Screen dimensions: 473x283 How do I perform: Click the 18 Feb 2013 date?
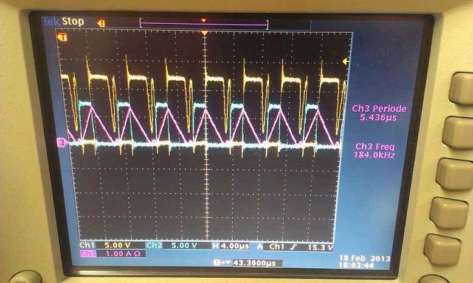click(365, 258)
